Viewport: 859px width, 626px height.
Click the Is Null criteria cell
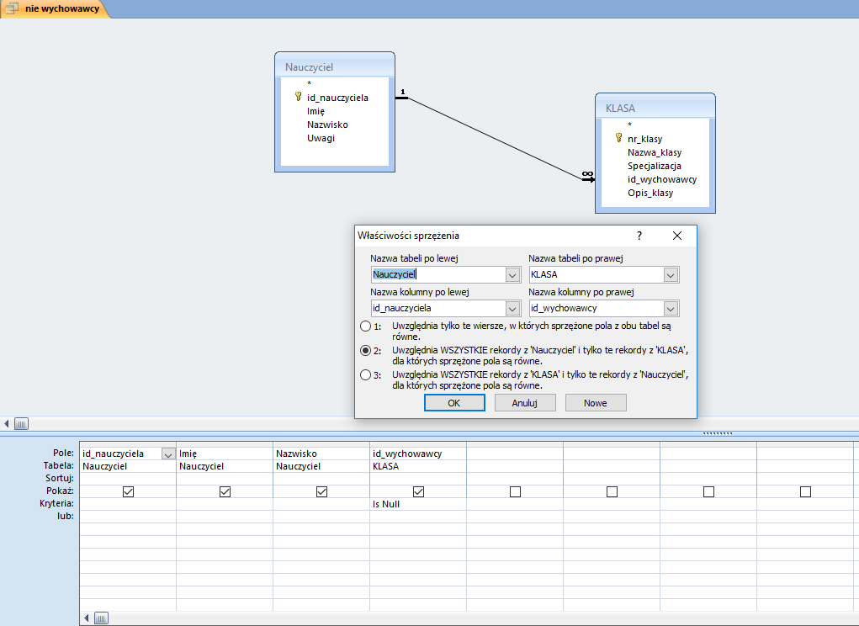(x=417, y=504)
